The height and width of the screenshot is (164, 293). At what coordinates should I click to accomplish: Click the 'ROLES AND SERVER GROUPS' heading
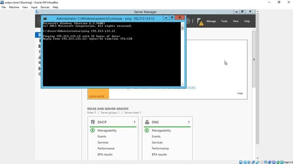[x=108, y=108]
